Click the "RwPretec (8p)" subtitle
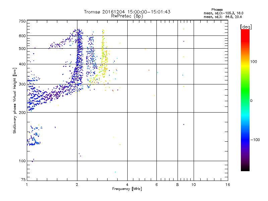The image size is (268, 201). (x=127, y=16)
